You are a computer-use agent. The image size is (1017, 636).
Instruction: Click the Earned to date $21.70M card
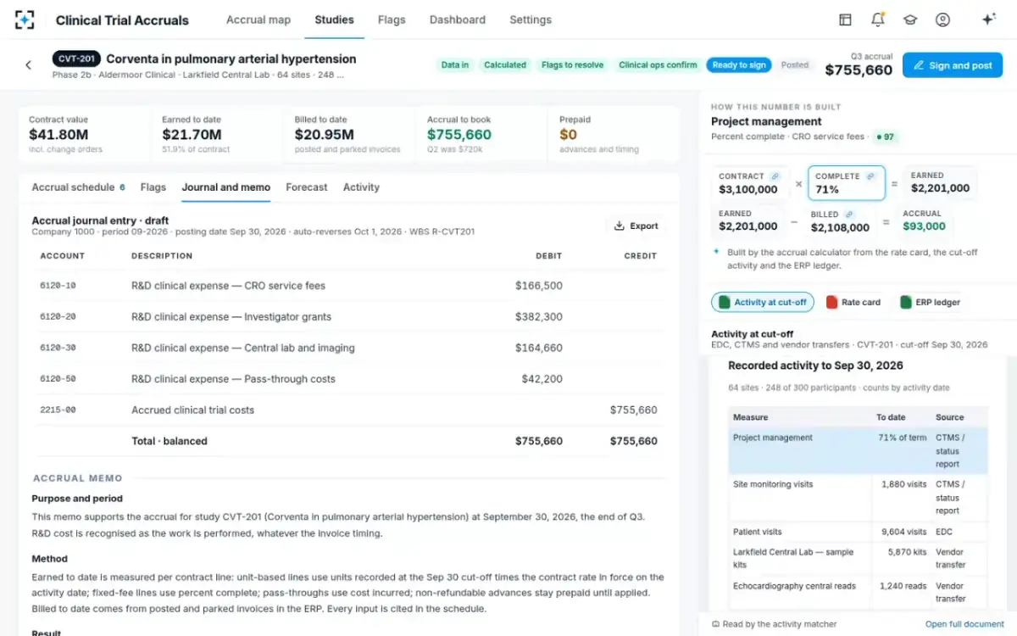[x=218, y=135]
